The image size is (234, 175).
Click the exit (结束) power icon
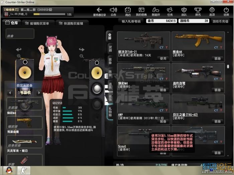click(226, 12)
